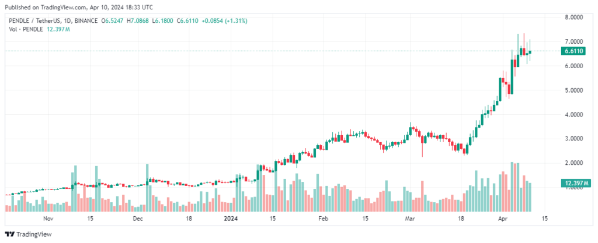Click the Dec date axis label
This screenshot has height=243, width=598.
click(x=138, y=219)
